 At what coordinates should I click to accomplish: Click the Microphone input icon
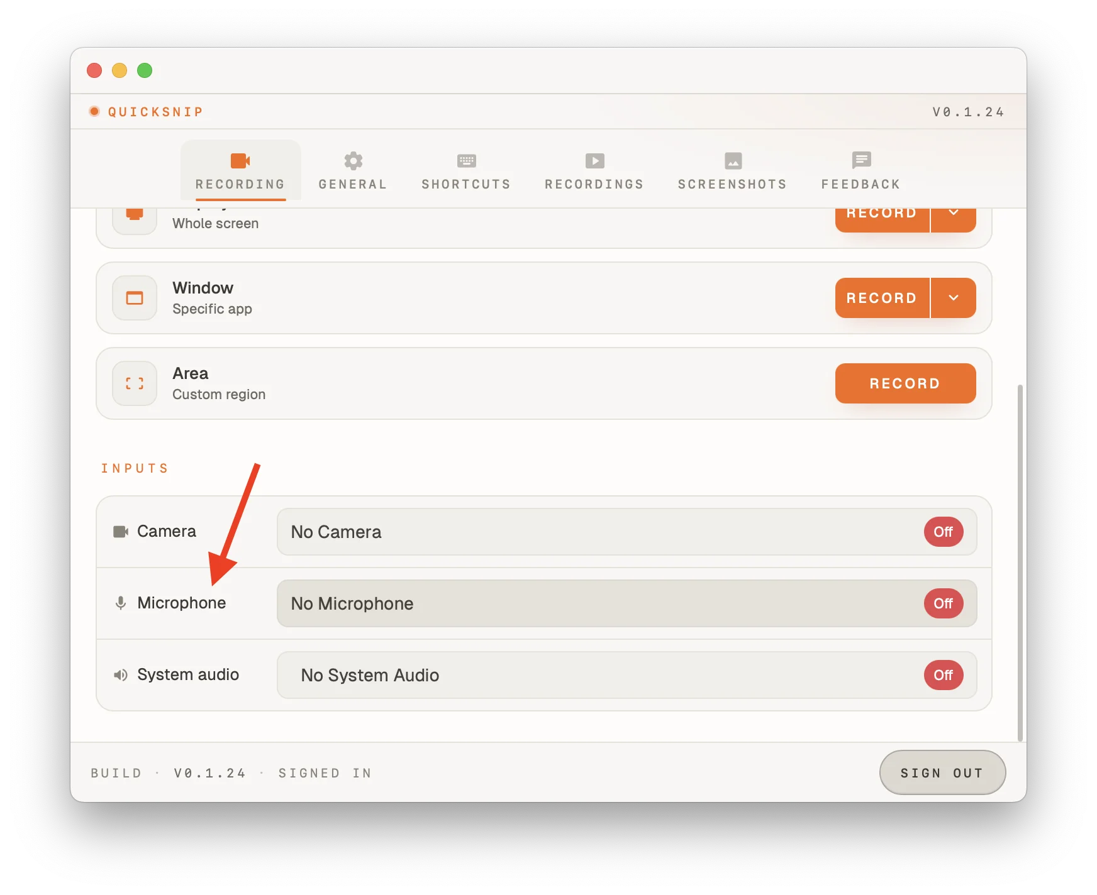(x=121, y=603)
